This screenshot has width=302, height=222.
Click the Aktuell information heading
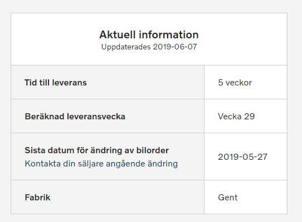[x=149, y=35]
